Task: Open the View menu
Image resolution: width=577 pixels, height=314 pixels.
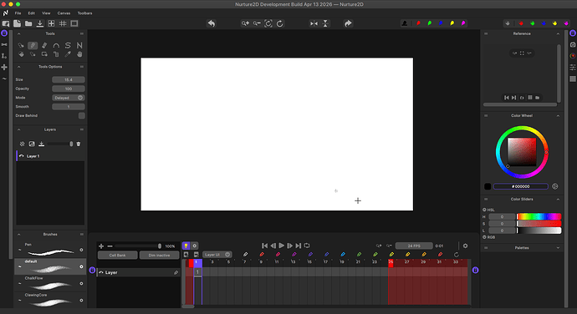Action: point(46,13)
